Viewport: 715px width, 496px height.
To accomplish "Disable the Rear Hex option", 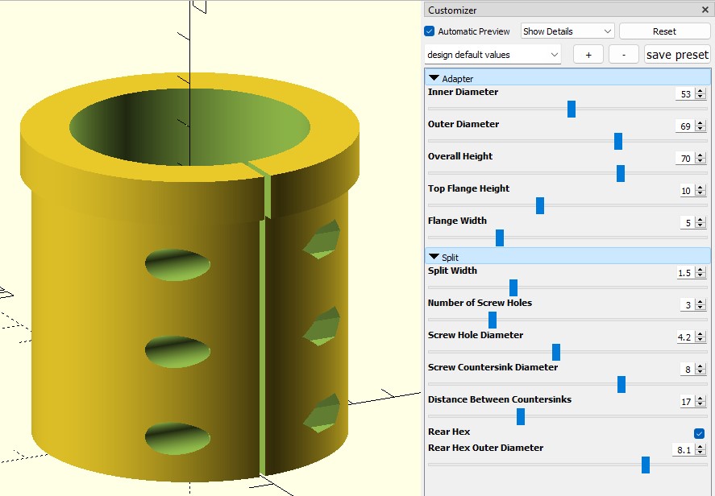I will pyautogui.click(x=701, y=432).
